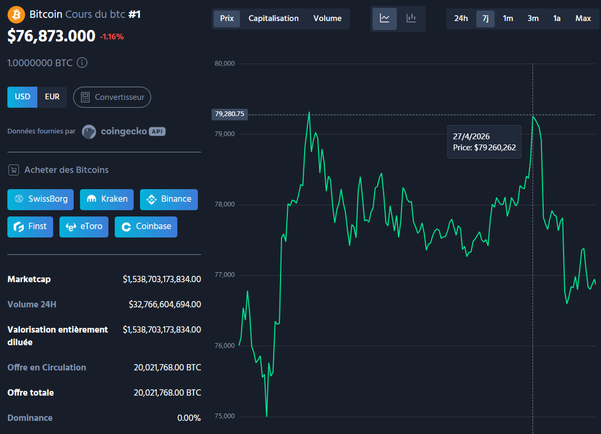Switch to the Capitalisation tab
601x434 pixels.
tap(274, 18)
